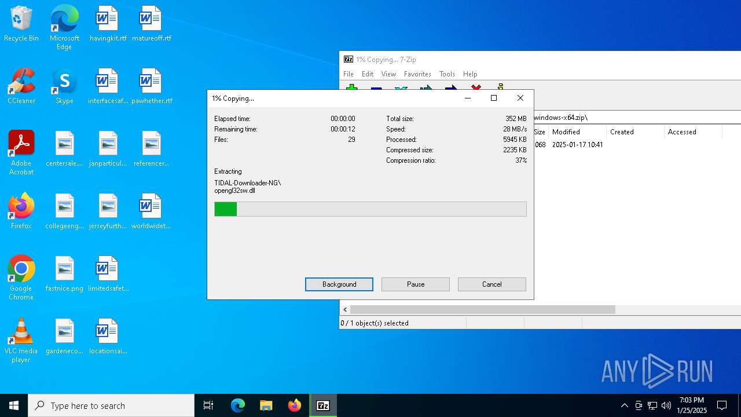Select the janparticul... image file

[108, 149]
